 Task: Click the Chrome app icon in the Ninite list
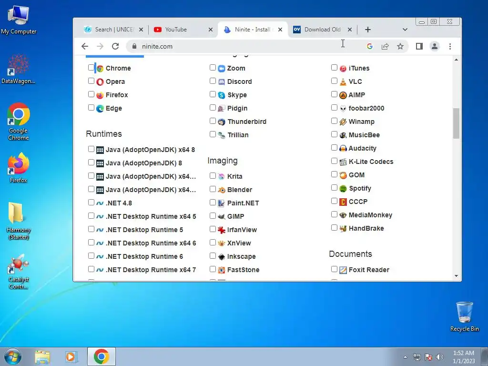(100, 69)
